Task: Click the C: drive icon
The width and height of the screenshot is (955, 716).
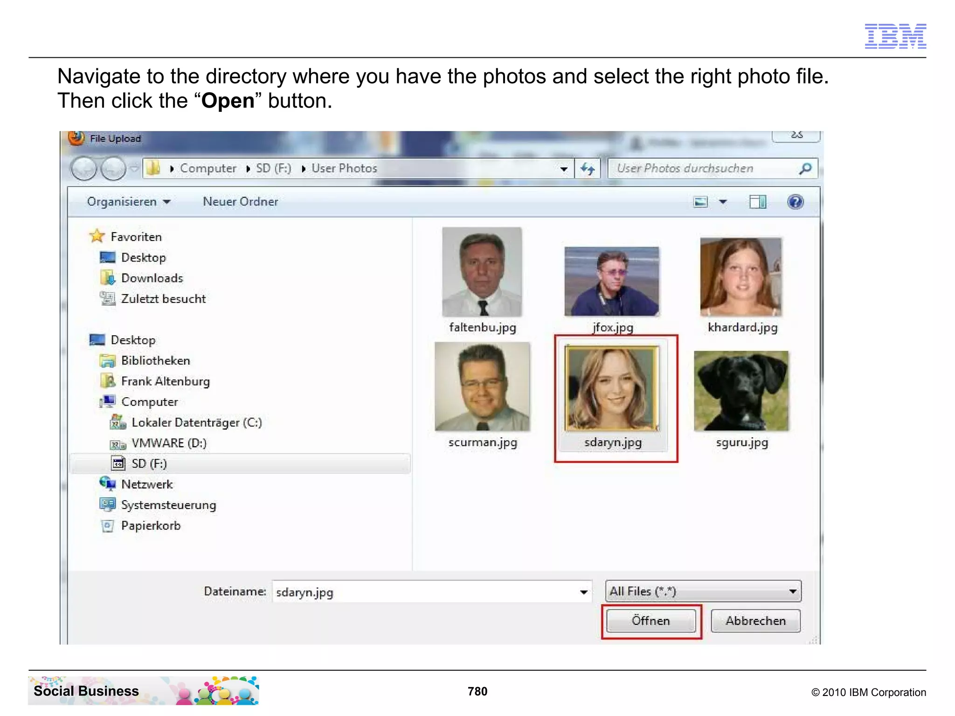Action: [118, 422]
